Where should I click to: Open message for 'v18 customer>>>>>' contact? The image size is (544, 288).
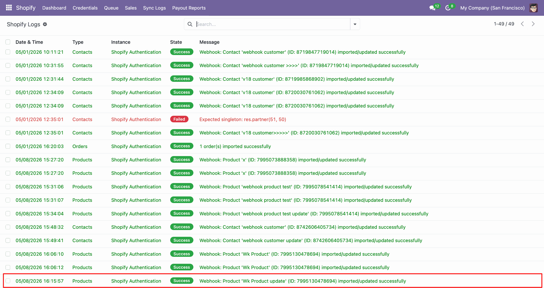(304, 133)
